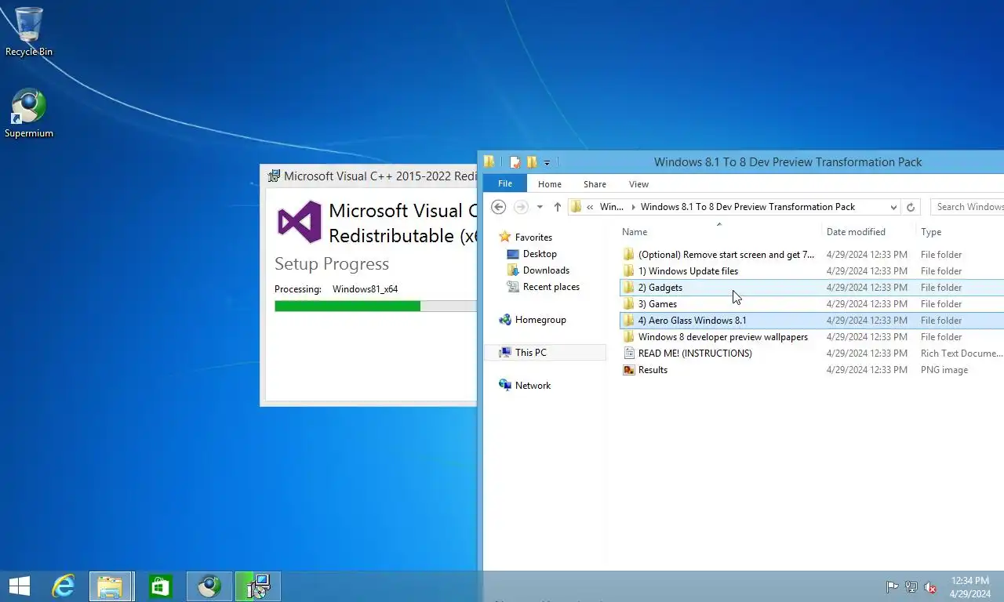Select Homegroup in the navigation pane

pyautogui.click(x=540, y=320)
